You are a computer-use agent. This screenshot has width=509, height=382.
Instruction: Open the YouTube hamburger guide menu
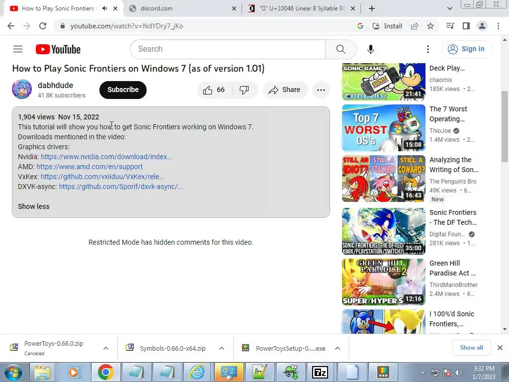pos(18,49)
